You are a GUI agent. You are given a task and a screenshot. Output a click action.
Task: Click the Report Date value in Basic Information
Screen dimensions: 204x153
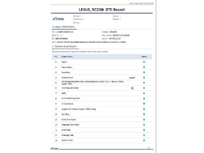[121, 35]
